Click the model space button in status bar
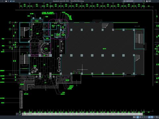This screenshot has width=159, height=119. pos(134,117)
